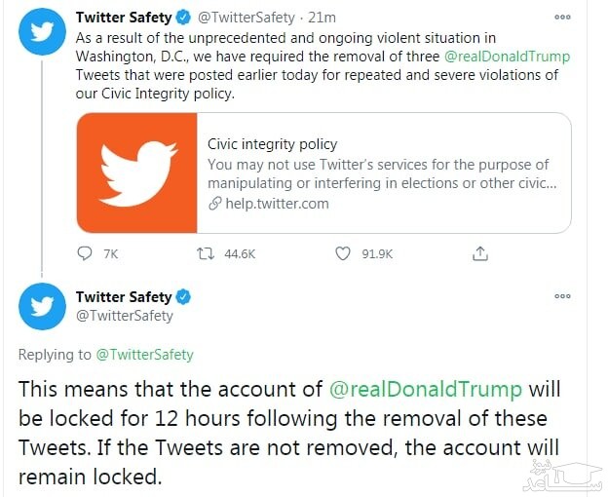Image resolution: width=608 pixels, height=497 pixels.
Task: Click the Twitter Safety name on the top tweet
Action: point(123,18)
